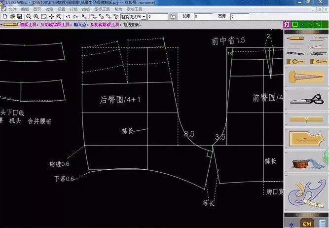Screen dimensions: 329x228
Task: Open the 图标工具 menu
Action: [x=101, y=9]
